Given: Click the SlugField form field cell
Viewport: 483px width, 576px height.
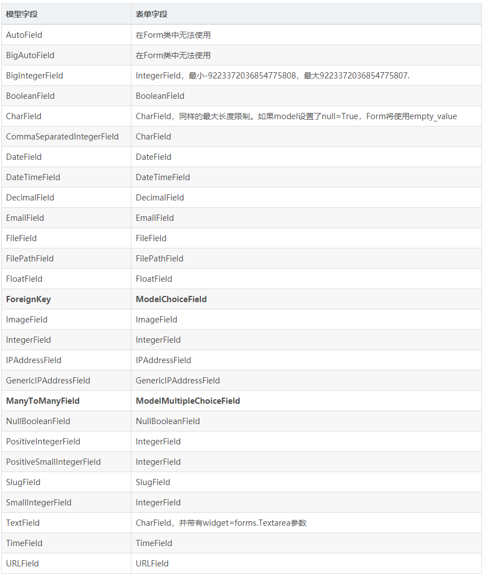Looking at the screenshot, I should click(x=306, y=482).
